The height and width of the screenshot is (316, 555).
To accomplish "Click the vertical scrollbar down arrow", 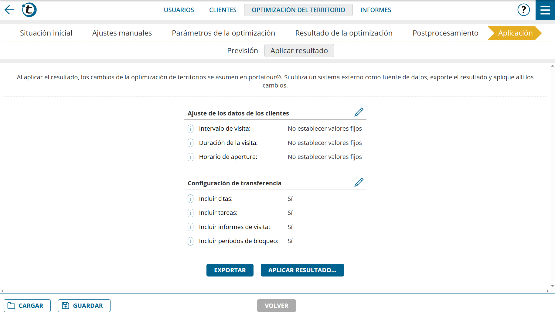I will click(553, 286).
